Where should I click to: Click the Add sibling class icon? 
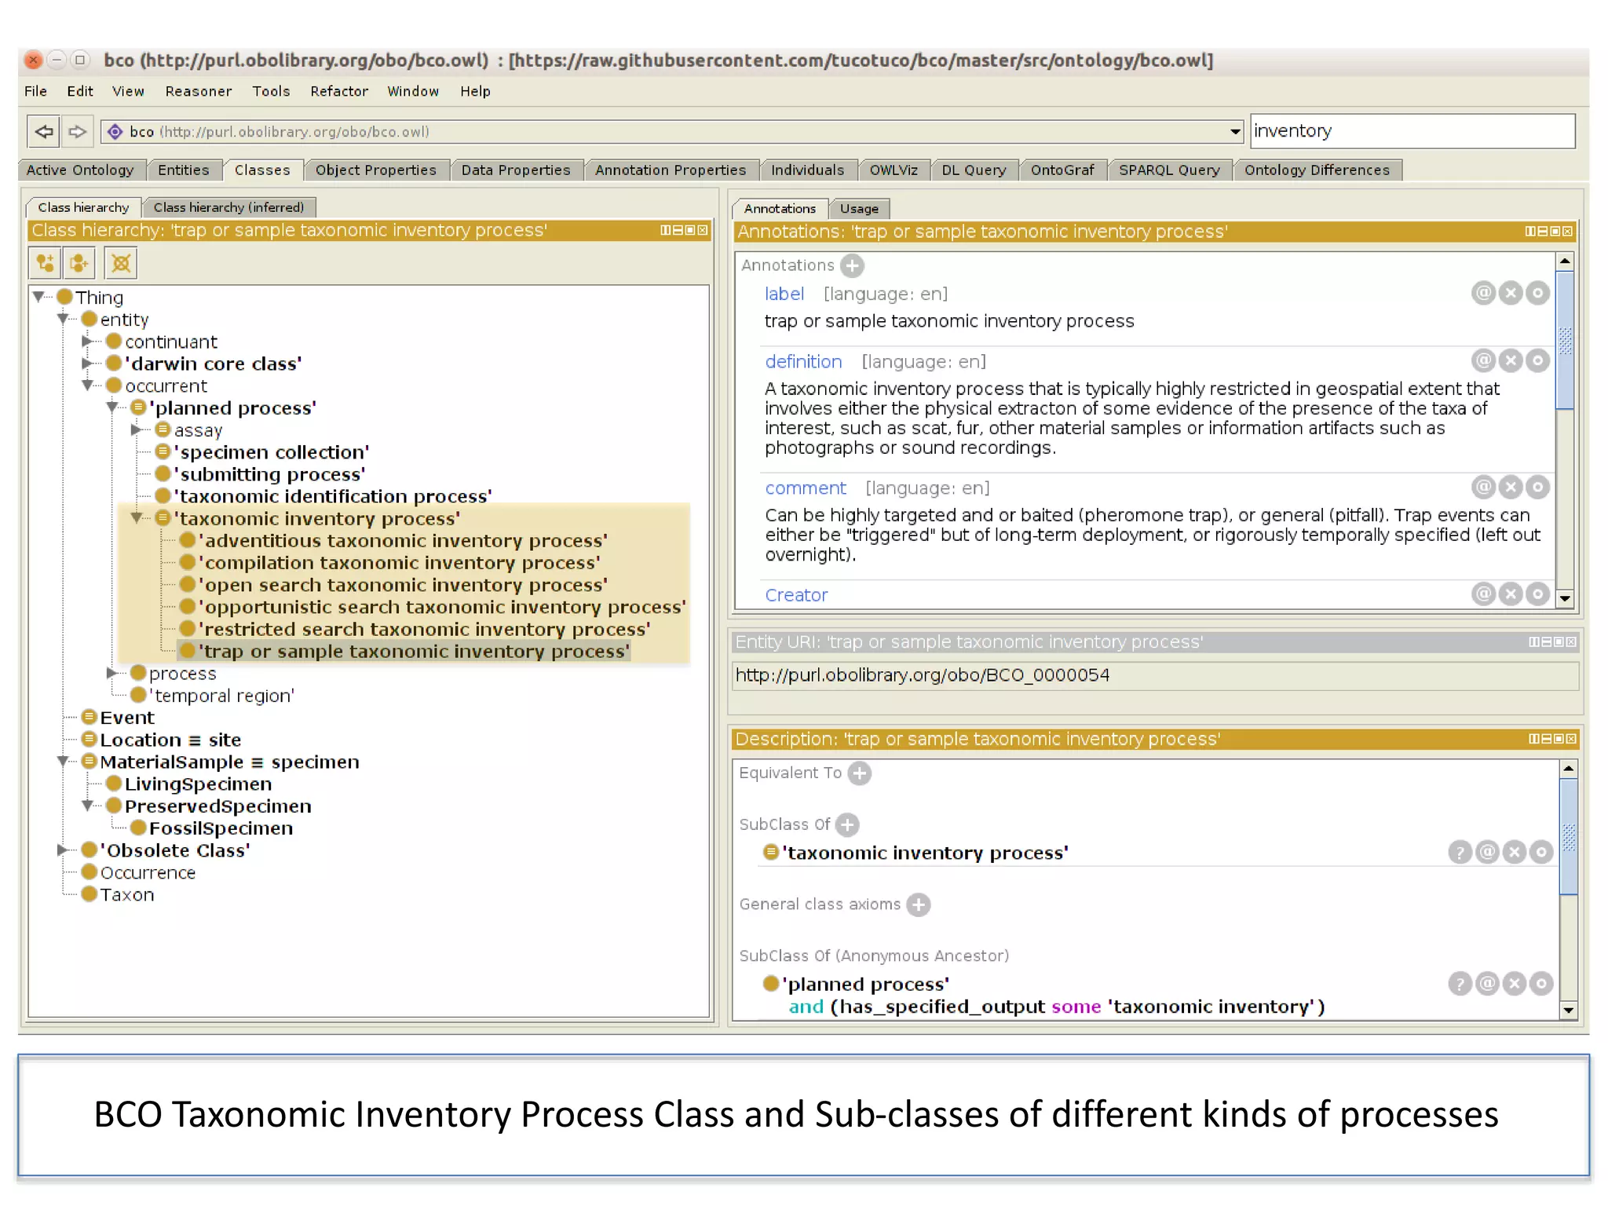[79, 263]
